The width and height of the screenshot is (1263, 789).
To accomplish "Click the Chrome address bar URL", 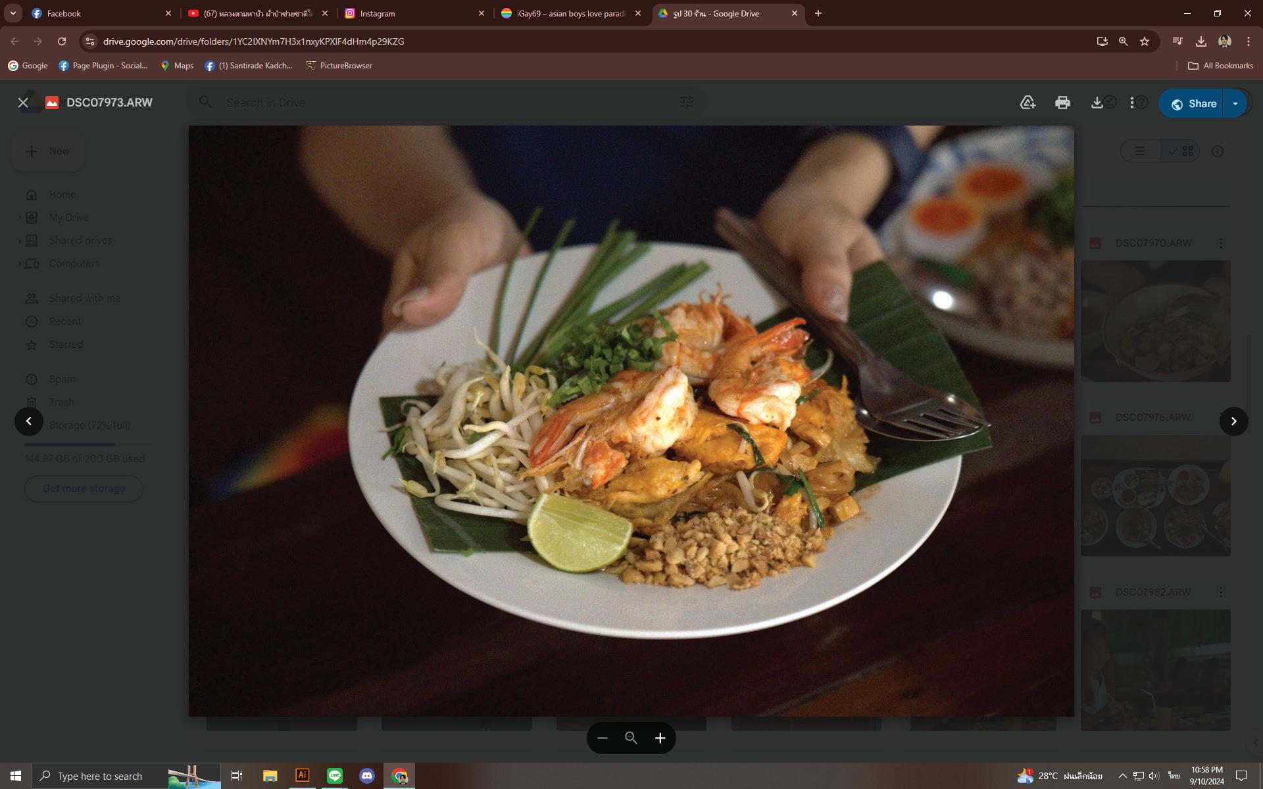I will pyautogui.click(x=253, y=41).
